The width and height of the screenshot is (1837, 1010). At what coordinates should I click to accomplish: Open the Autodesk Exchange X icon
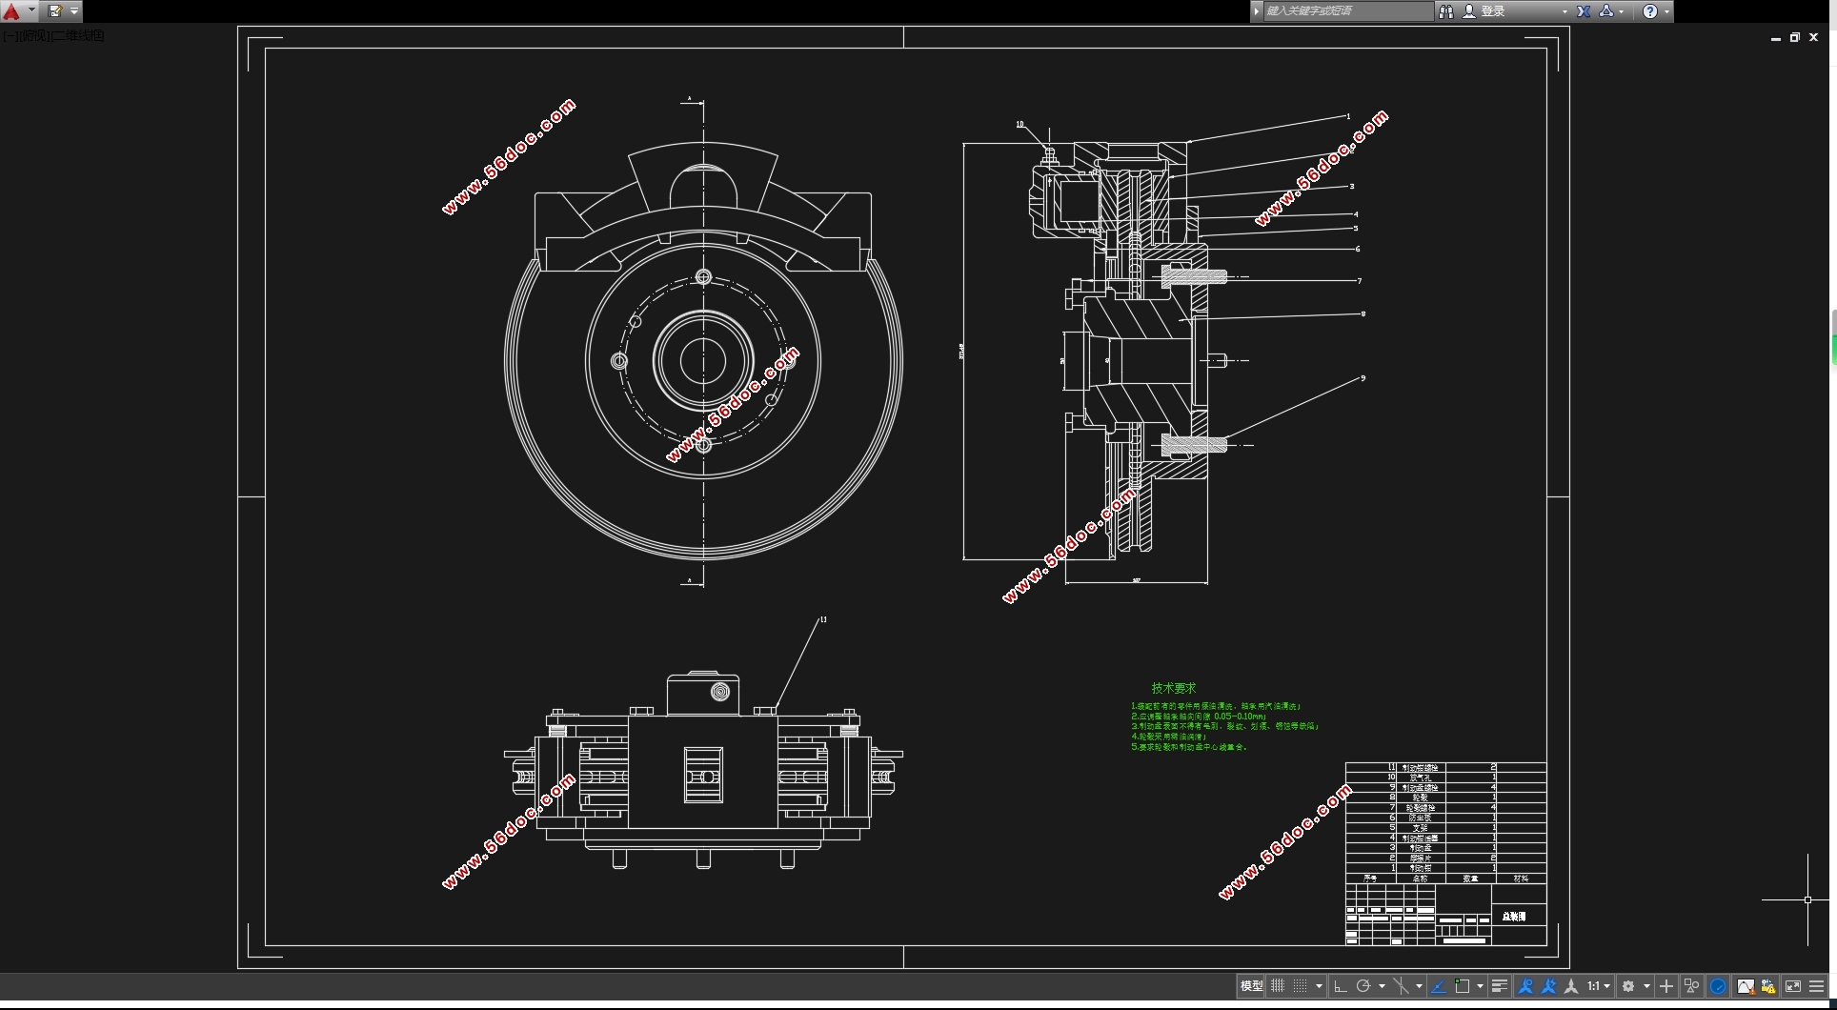tap(1583, 11)
